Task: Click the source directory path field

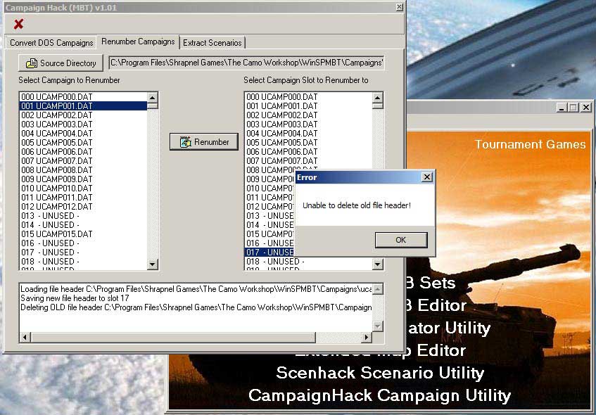Action: click(246, 63)
